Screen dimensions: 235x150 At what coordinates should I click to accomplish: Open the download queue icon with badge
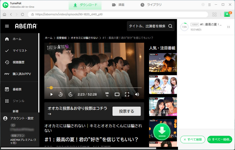(x=228, y=14)
